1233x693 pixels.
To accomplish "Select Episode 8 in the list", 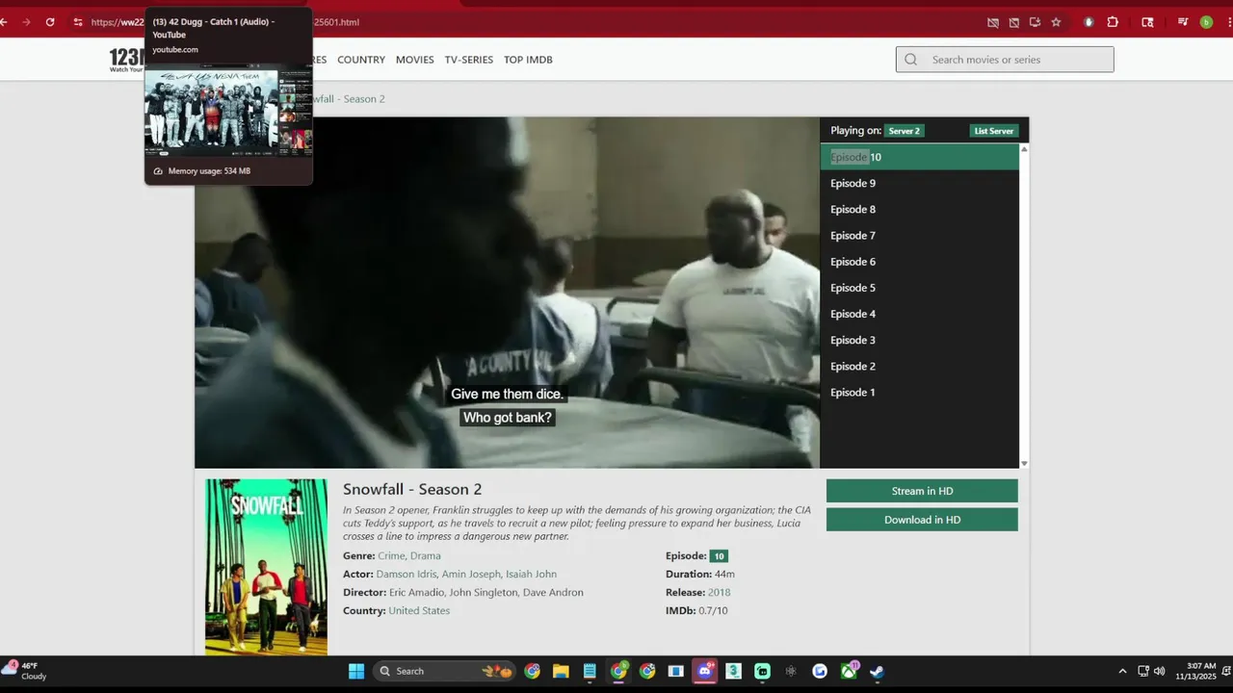I will point(919,209).
